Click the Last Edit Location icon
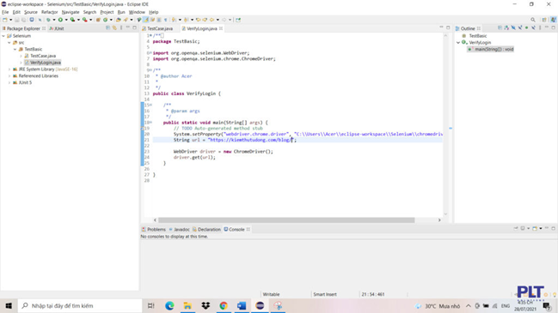Viewport: 558px width, 313px height. [198, 20]
